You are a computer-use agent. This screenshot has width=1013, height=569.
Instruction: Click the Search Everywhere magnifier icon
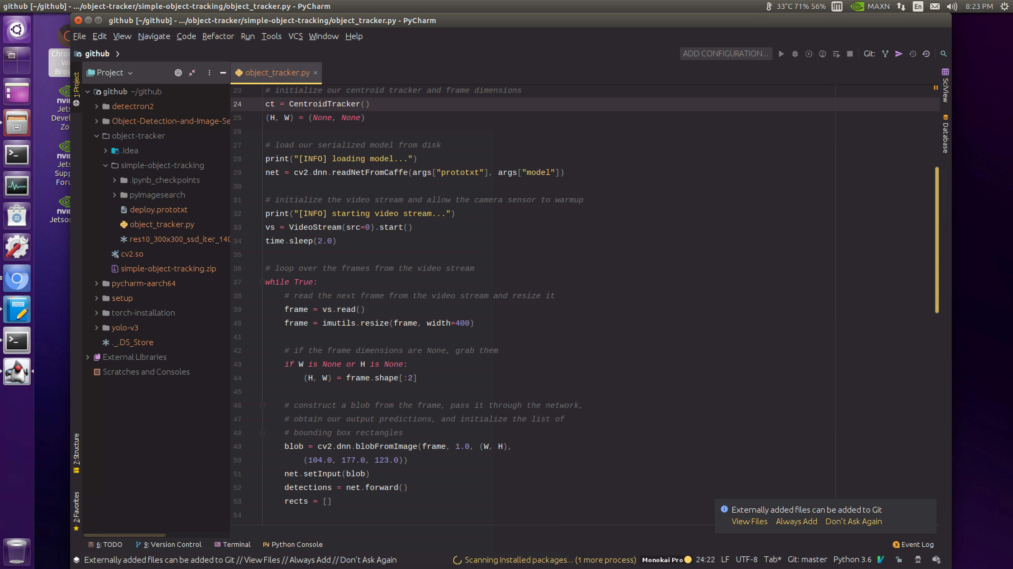pos(943,54)
